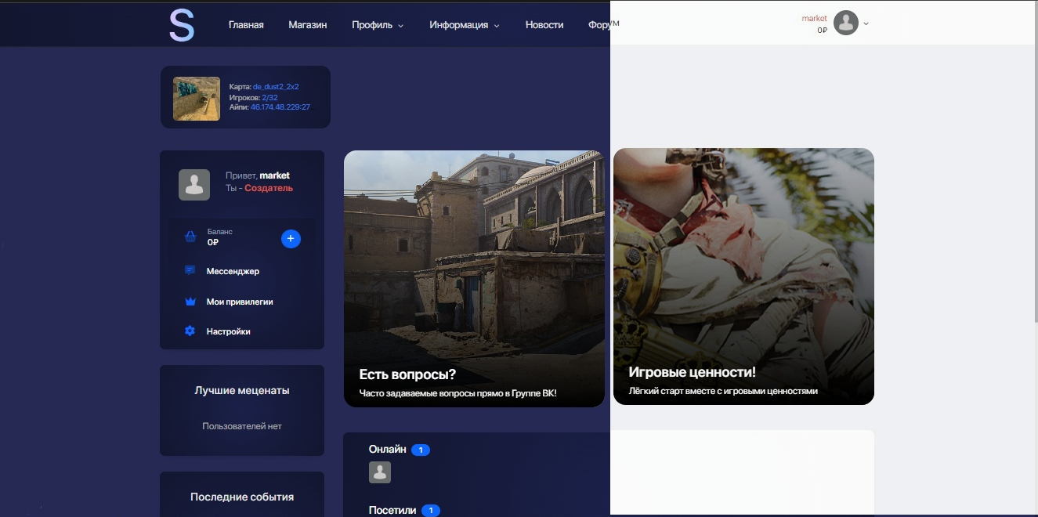This screenshot has height=517, width=1038.
Task: Click the market name in greeting
Action: click(x=275, y=175)
